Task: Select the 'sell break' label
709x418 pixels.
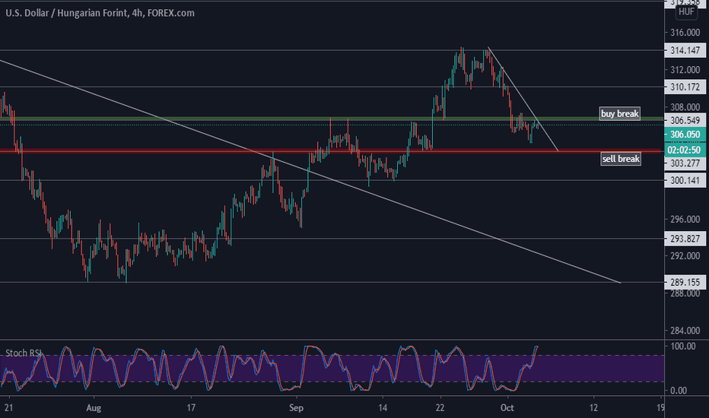Action: [621, 159]
